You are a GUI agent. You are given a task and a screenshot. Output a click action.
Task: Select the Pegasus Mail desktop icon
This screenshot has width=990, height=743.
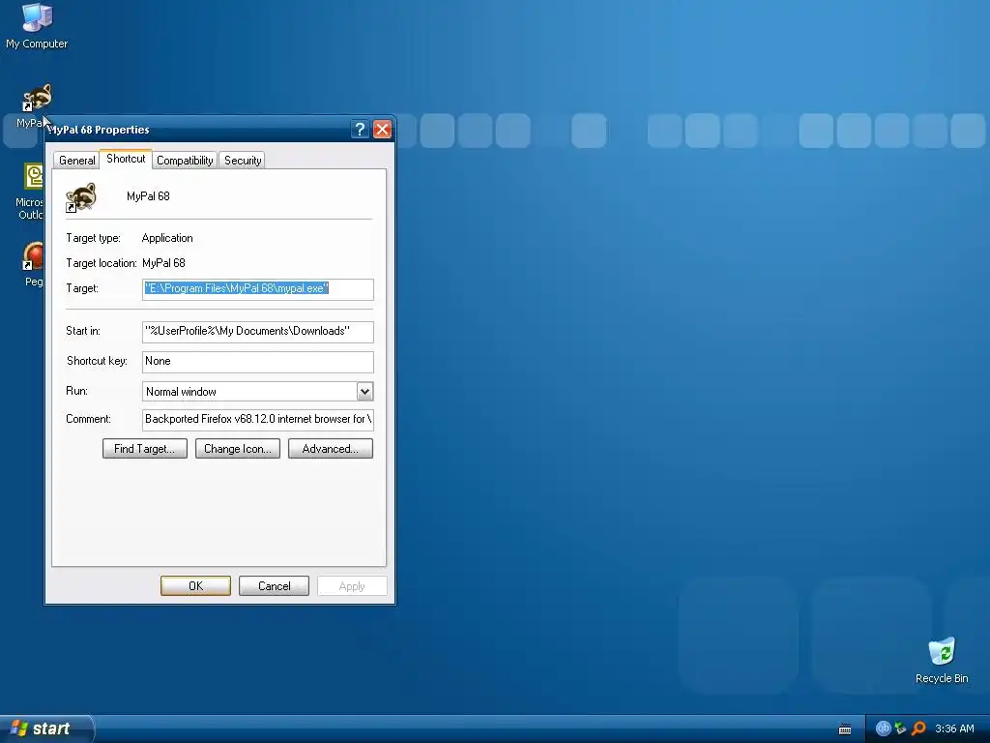tap(33, 264)
